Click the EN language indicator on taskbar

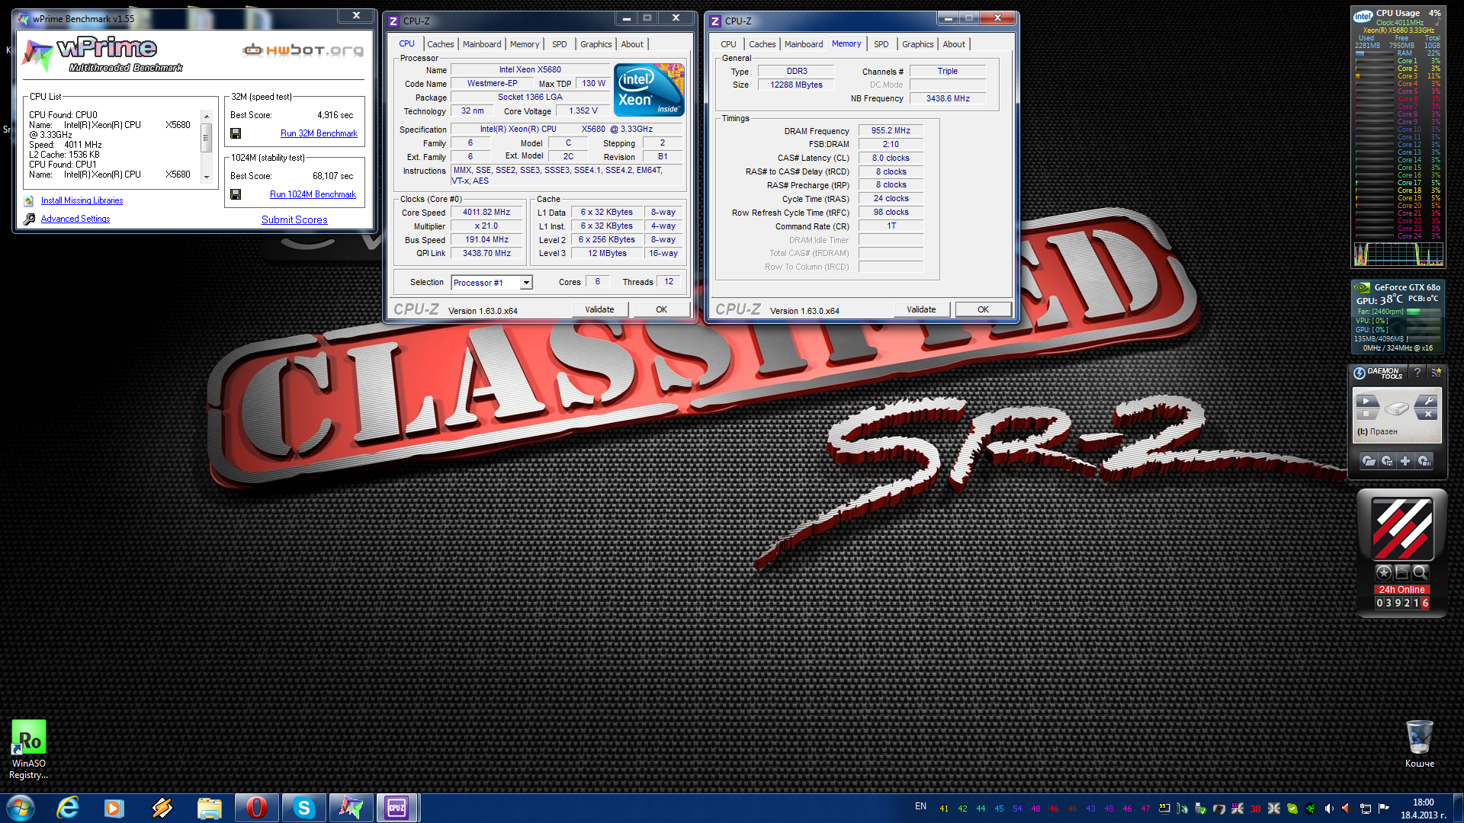coord(920,806)
